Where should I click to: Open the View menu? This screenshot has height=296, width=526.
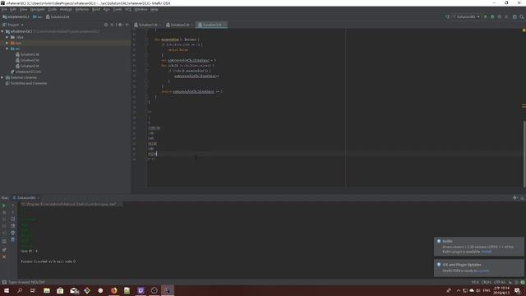(23, 10)
